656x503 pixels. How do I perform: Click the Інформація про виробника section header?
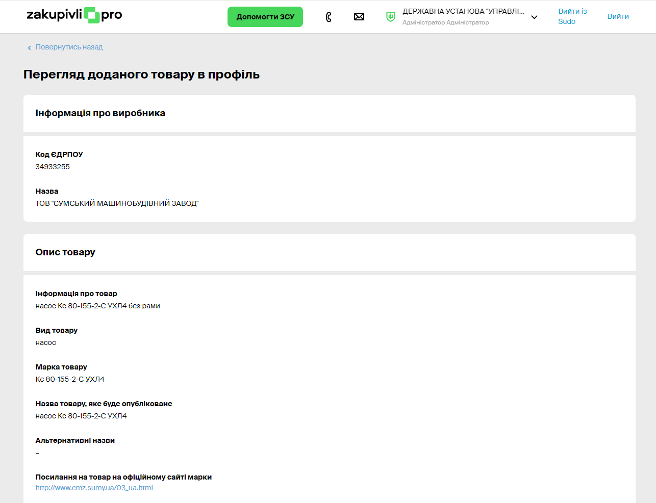pos(100,113)
